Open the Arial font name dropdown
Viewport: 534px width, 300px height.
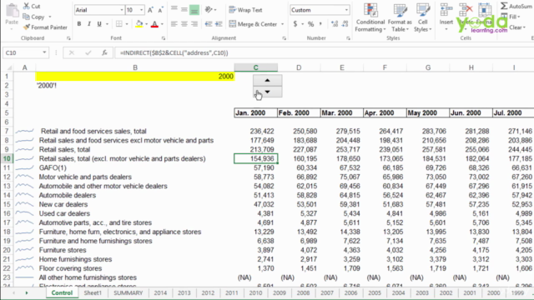122,10
